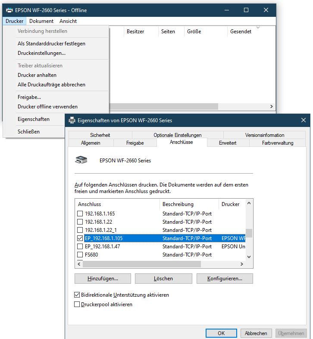Confirm the dialog with OK
This screenshot has width=313, height=339.
click(x=221, y=333)
